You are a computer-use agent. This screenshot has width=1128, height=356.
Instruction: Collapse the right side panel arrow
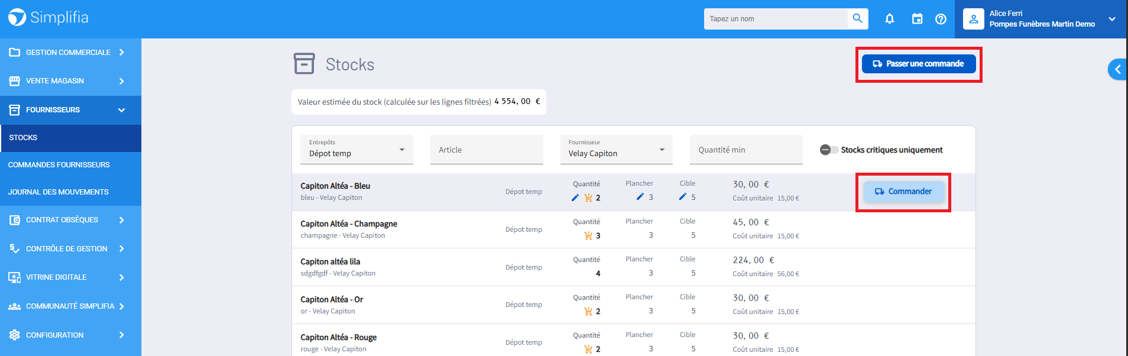point(1117,69)
